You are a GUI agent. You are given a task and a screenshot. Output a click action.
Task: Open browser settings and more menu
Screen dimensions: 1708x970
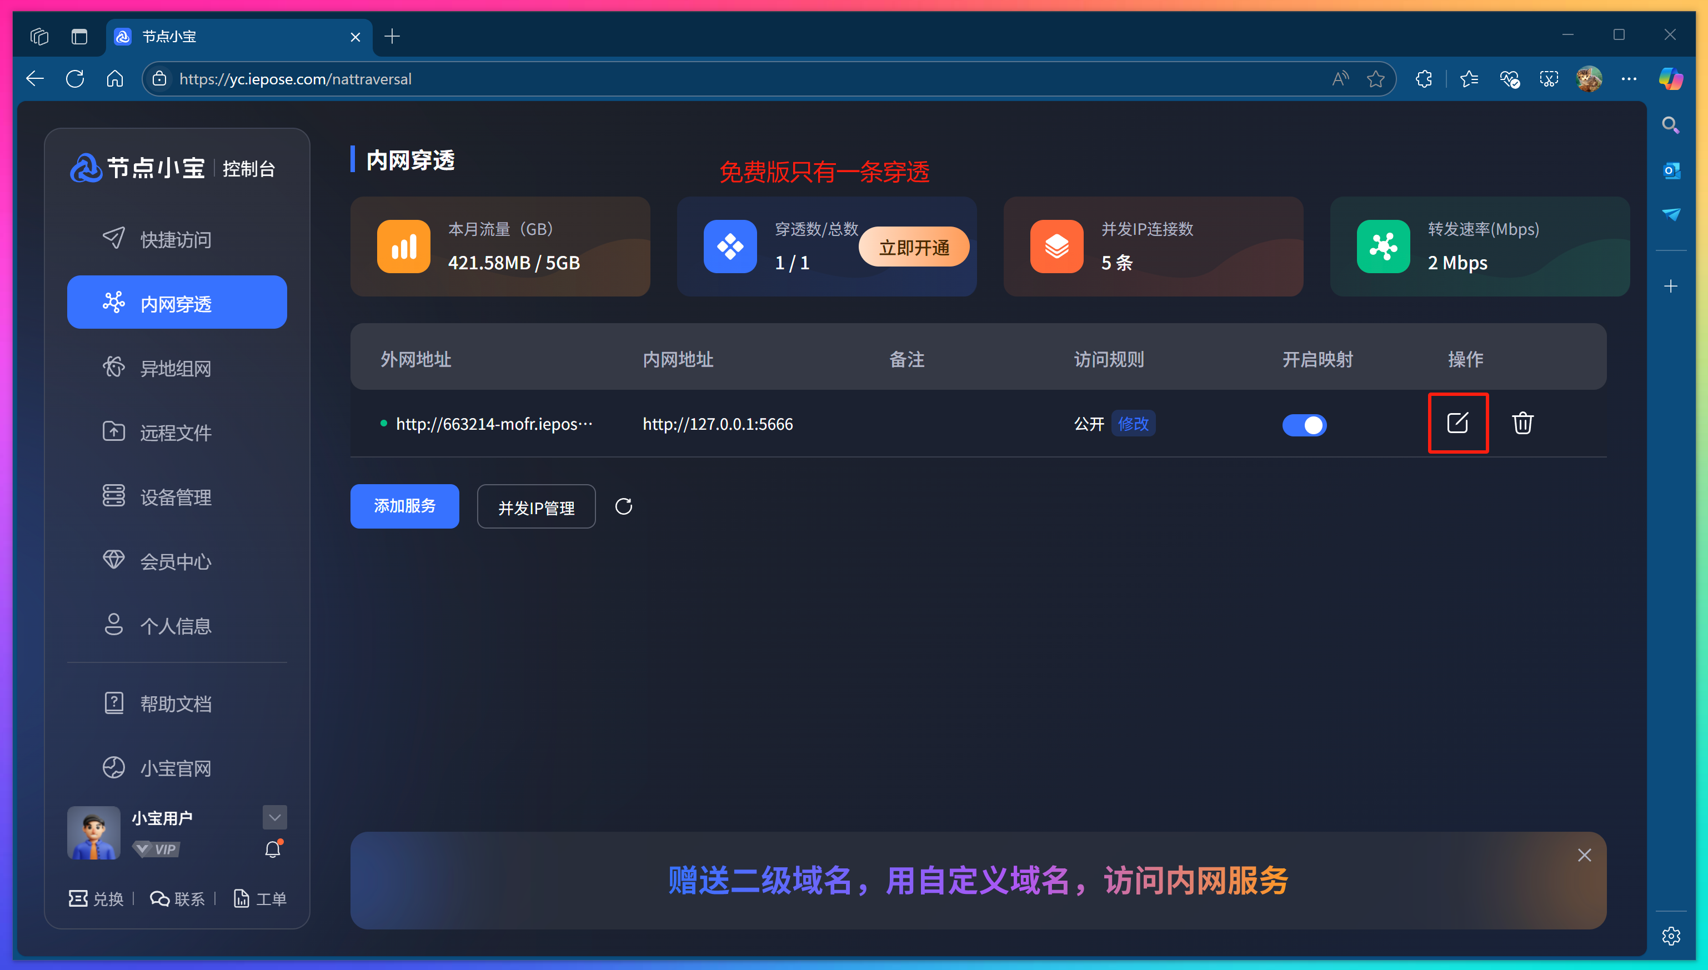pyautogui.click(x=1629, y=79)
